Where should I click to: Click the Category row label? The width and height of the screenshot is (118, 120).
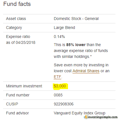pos(14,28)
